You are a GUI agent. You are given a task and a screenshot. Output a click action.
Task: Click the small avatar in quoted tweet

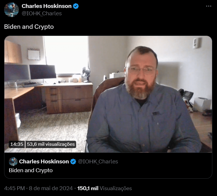pyautogui.click(x=13, y=161)
